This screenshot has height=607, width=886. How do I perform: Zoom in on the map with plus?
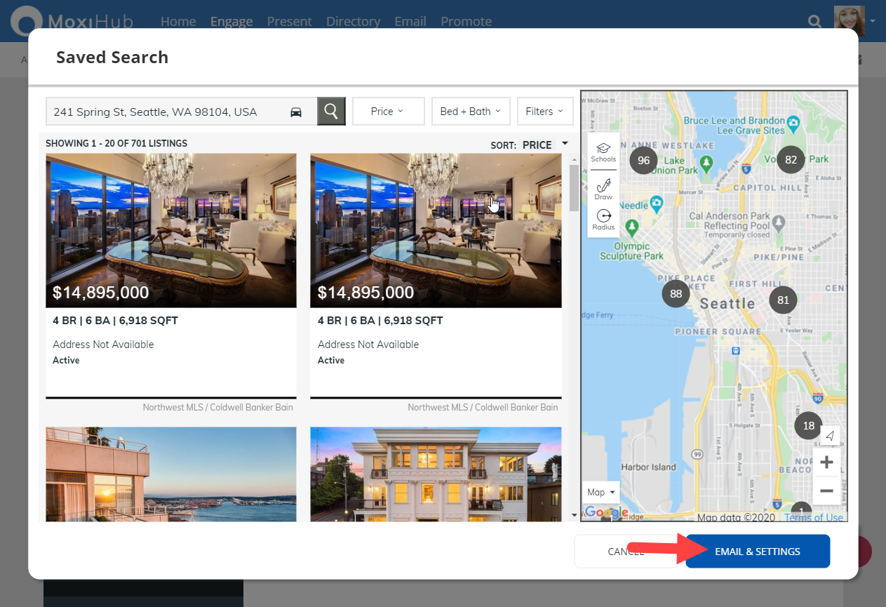click(x=826, y=462)
